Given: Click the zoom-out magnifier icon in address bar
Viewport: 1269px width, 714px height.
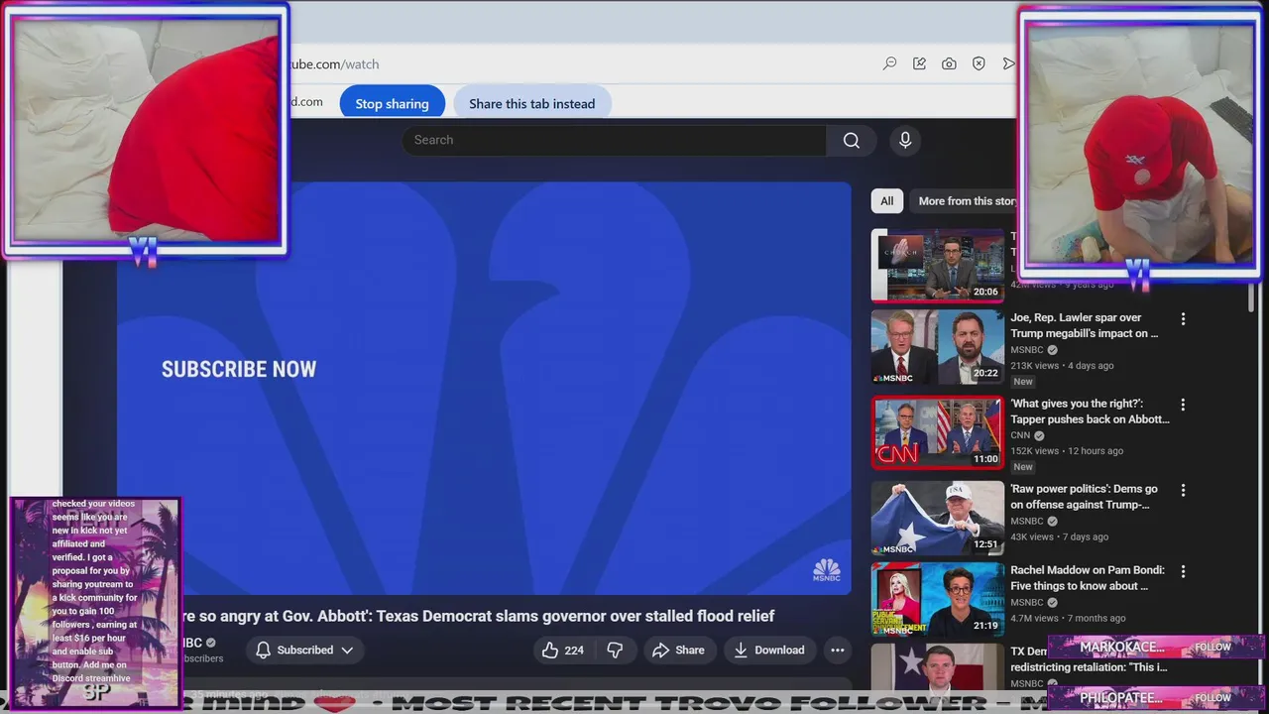Looking at the screenshot, I should pyautogui.click(x=890, y=63).
